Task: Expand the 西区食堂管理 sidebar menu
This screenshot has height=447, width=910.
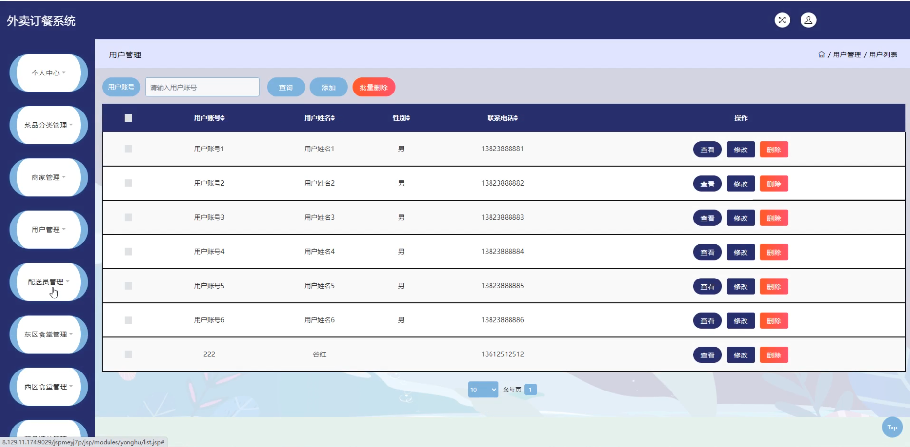Action: 49,387
